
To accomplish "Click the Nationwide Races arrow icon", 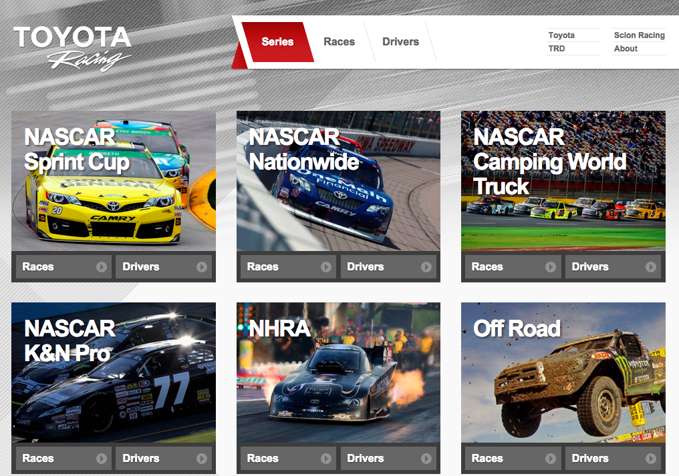I will coord(326,267).
